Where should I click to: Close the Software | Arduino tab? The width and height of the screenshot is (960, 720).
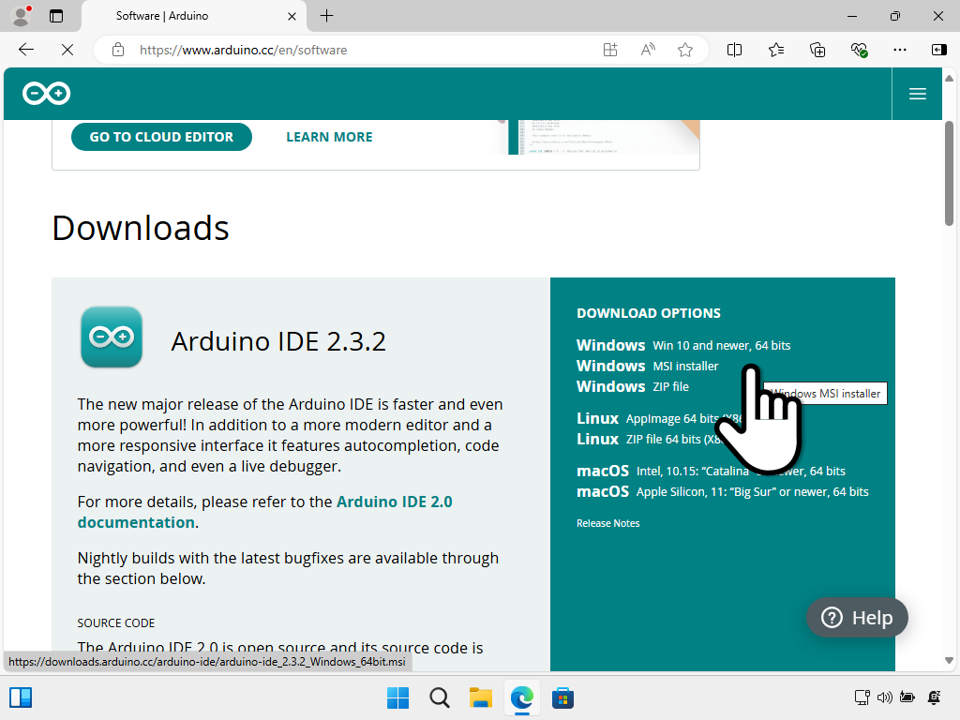tap(292, 17)
